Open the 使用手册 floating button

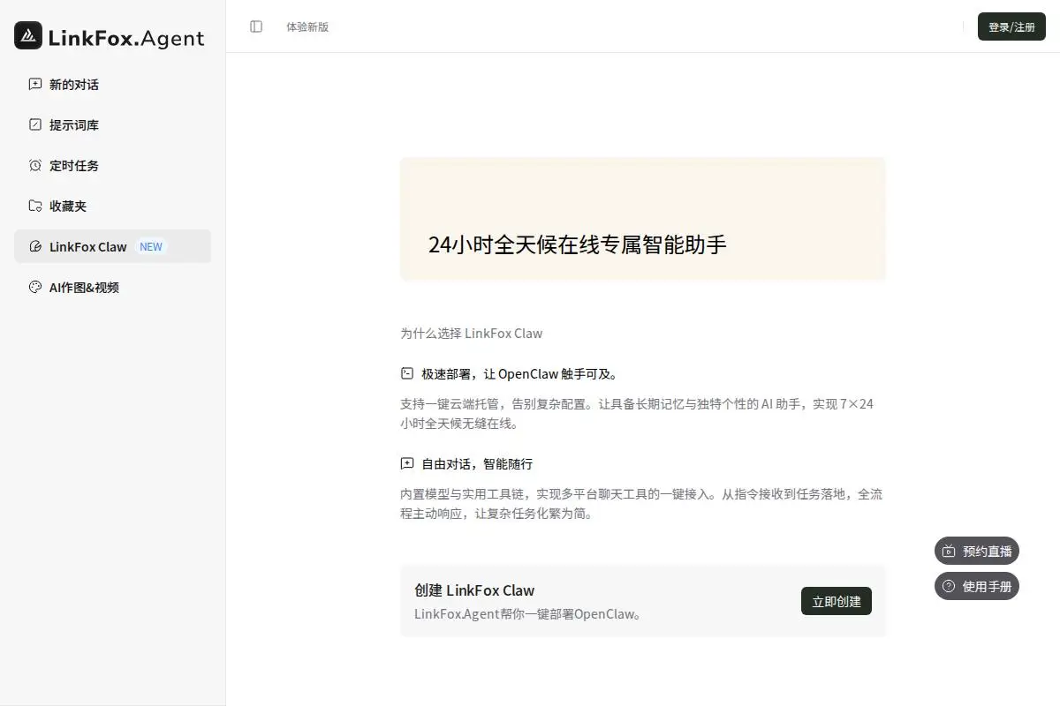pyautogui.click(x=977, y=586)
